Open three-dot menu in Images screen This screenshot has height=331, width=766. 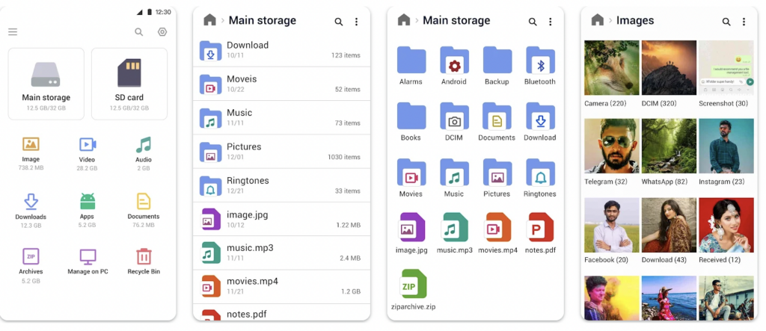(744, 22)
